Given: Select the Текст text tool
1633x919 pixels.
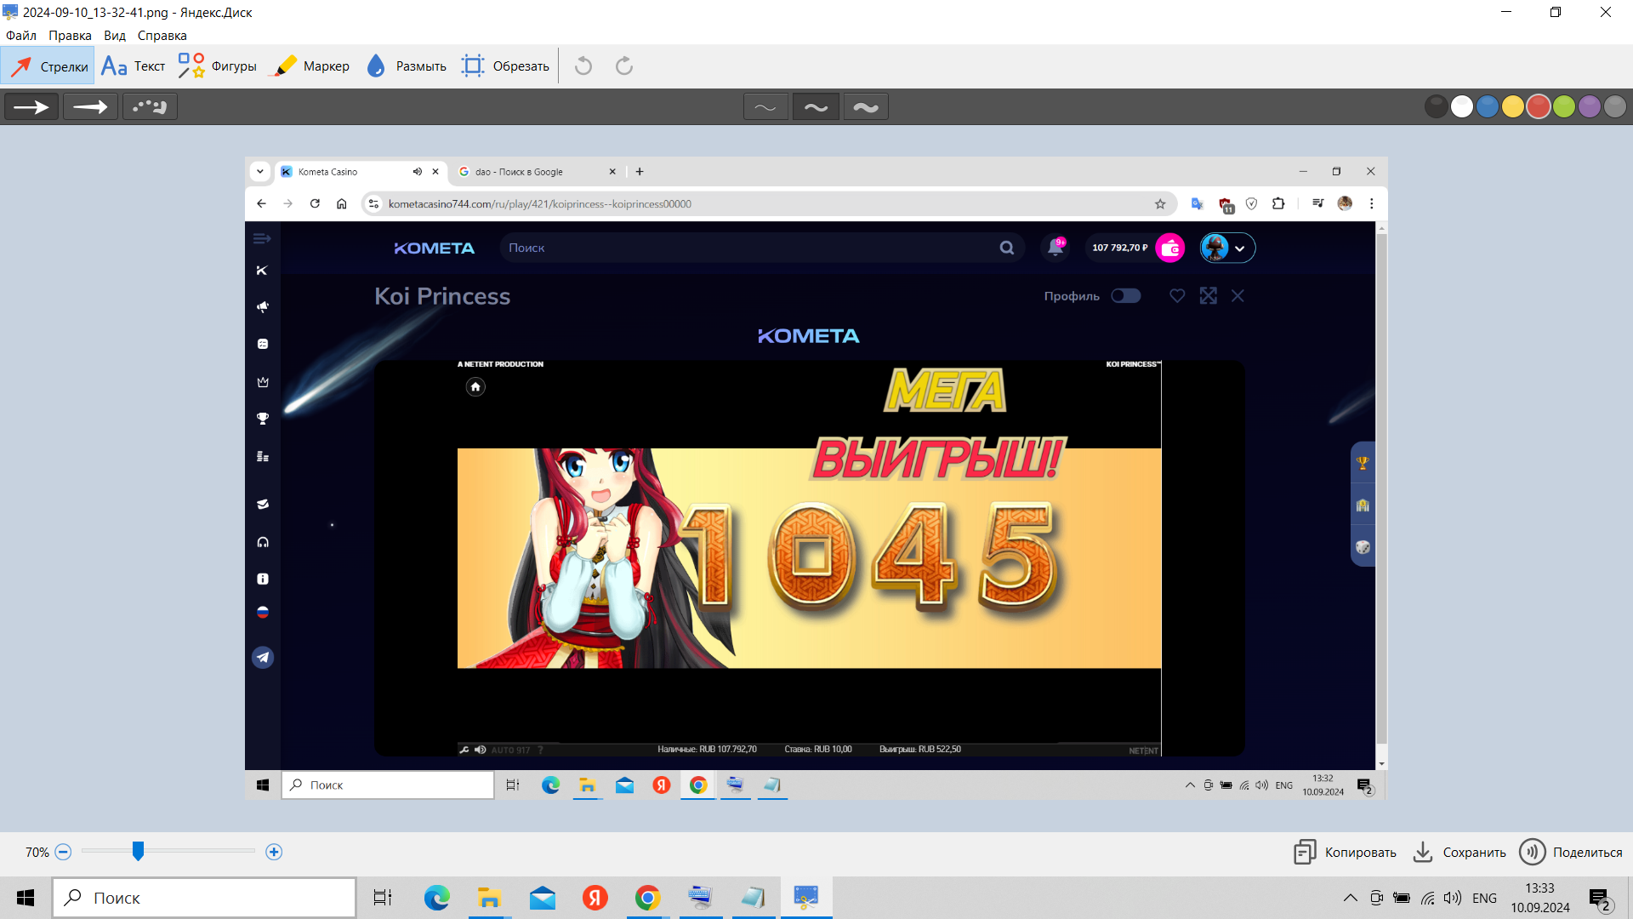Looking at the screenshot, I should 134,66.
